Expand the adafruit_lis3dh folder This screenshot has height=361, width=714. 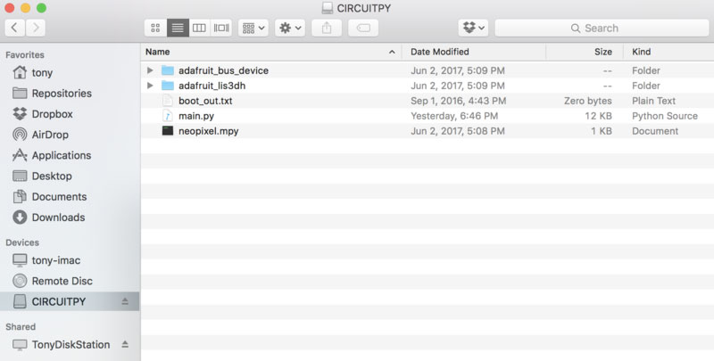pyautogui.click(x=150, y=86)
